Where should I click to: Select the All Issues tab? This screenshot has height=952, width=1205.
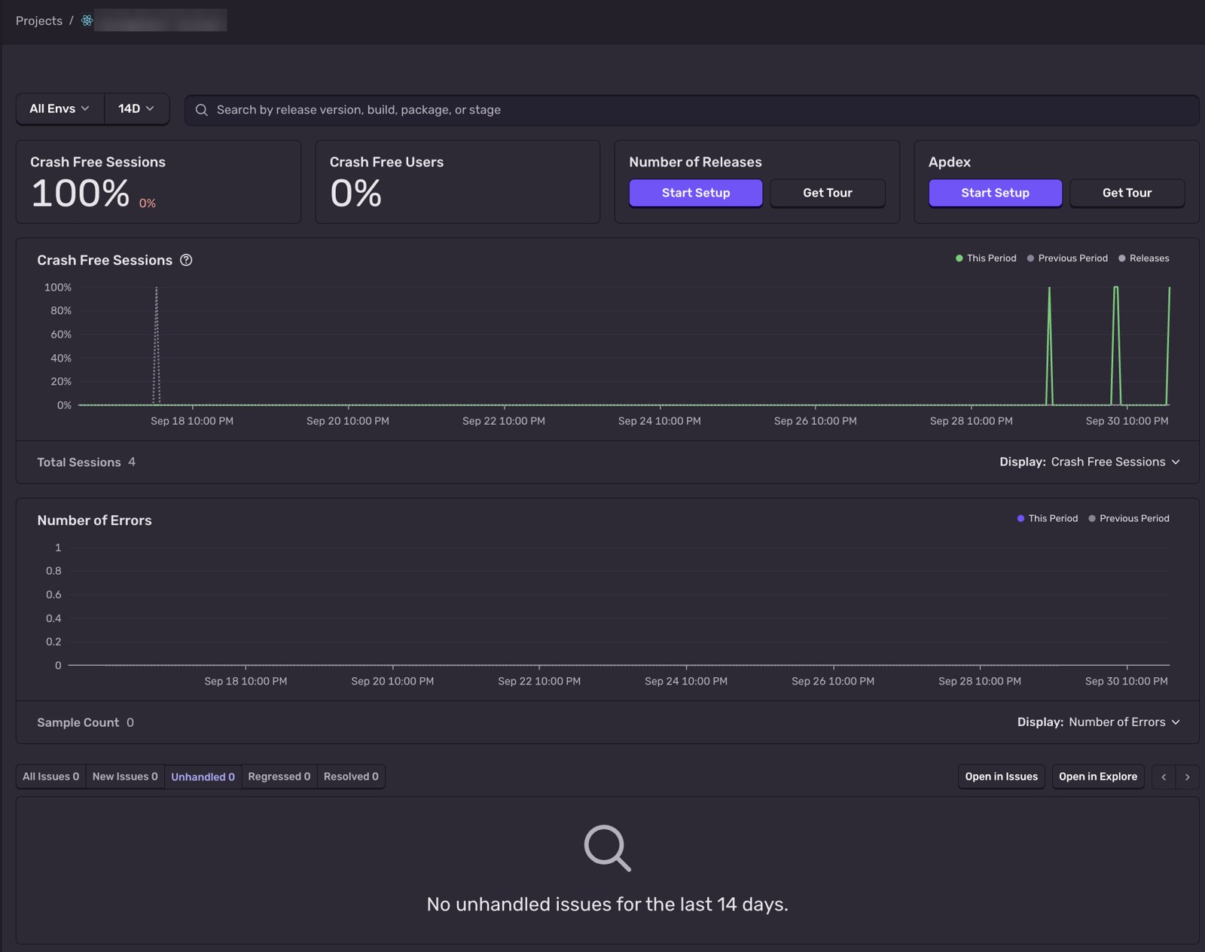(51, 777)
